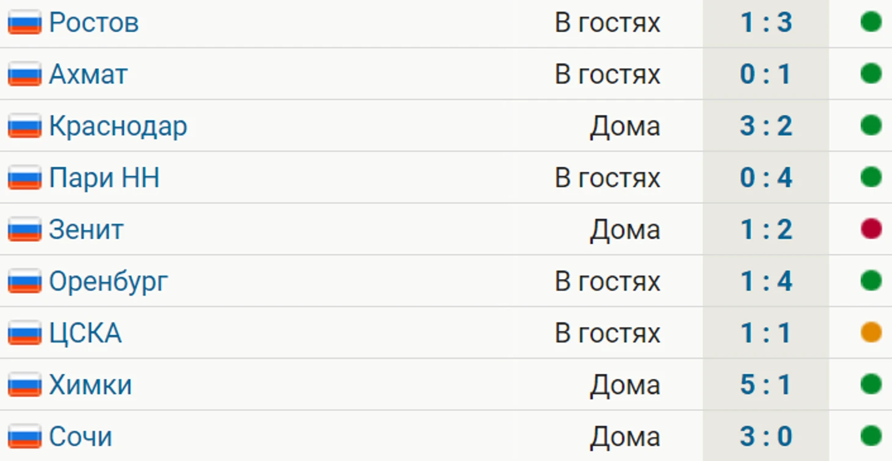Screen dimensions: 892x461
Task: Click the green win dot in Ростов row
Action: pyautogui.click(x=871, y=22)
